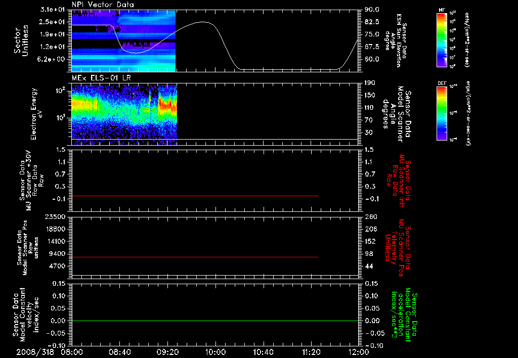The height and width of the screenshot is (358, 518).
Task: Click the '10:00' time axis label
Action: pos(215,352)
